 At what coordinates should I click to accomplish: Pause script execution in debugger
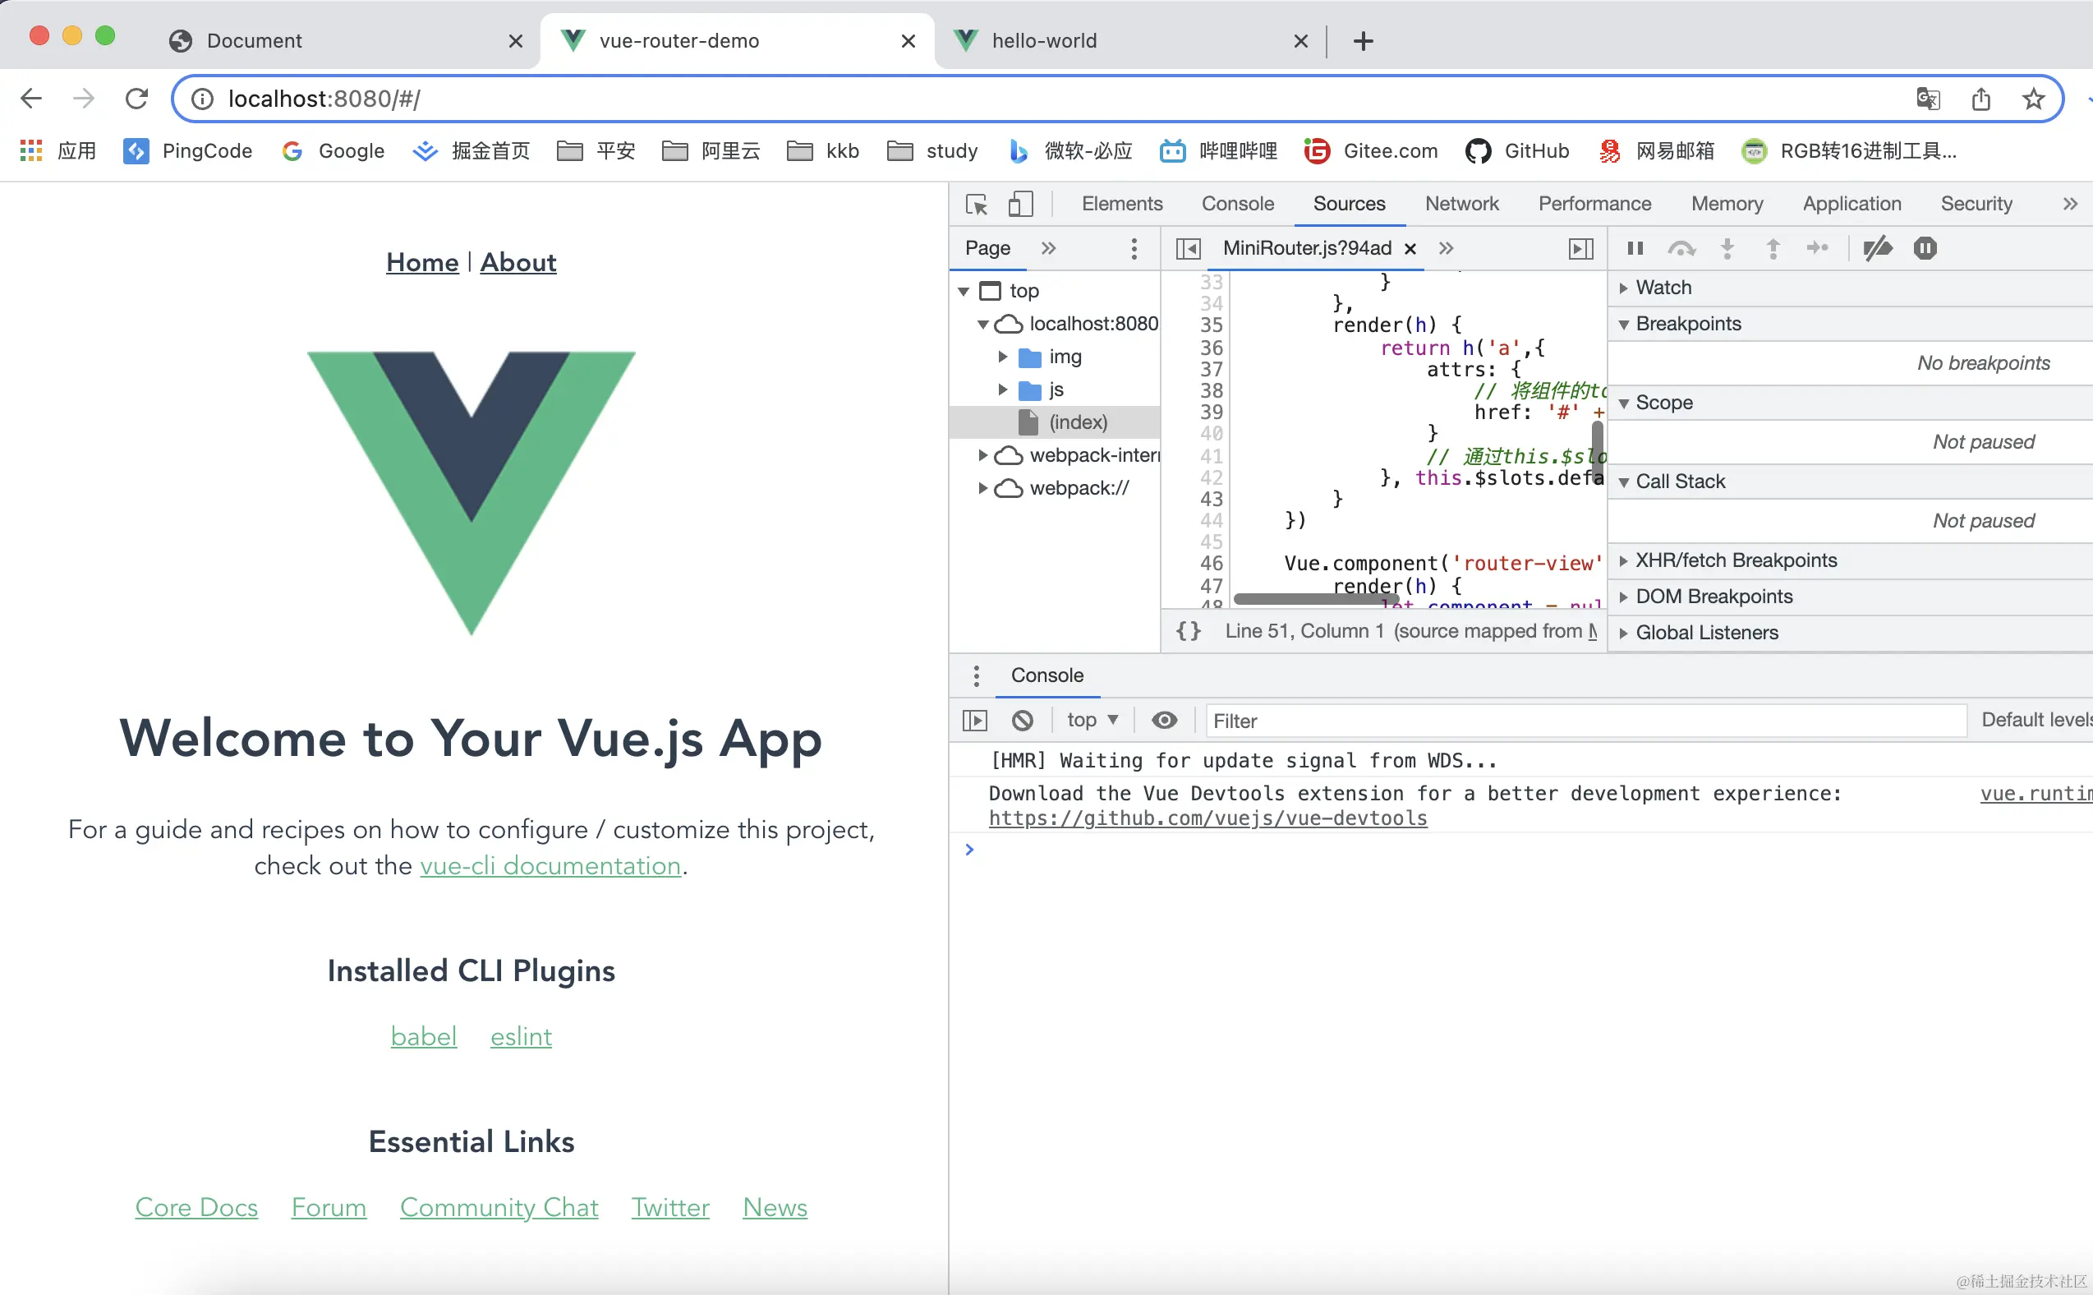click(x=1635, y=248)
